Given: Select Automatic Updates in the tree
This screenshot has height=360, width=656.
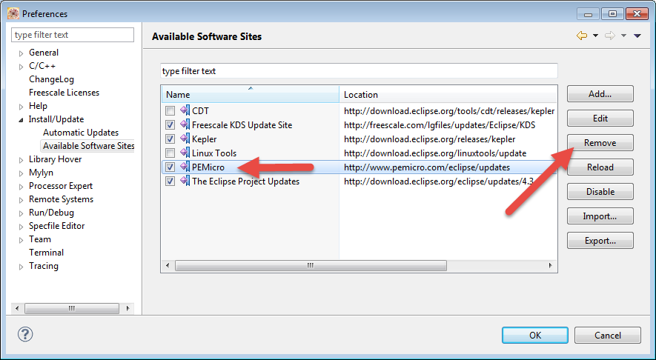Looking at the screenshot, I should pyautogui.click(x=81, y=133).
